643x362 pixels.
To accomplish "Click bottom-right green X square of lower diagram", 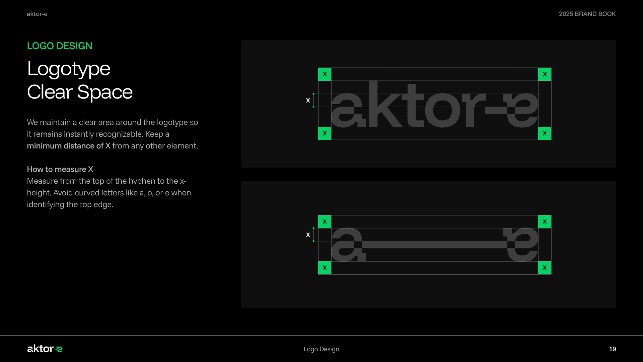I will (545, 268).
